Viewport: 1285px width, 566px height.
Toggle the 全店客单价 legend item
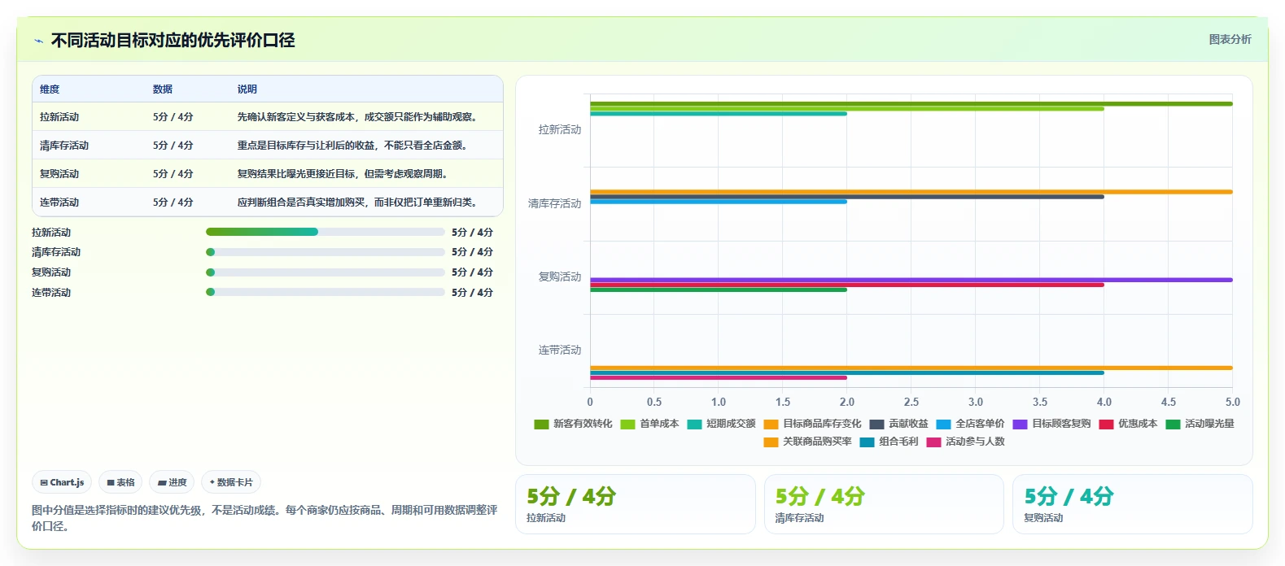point(970,424)
